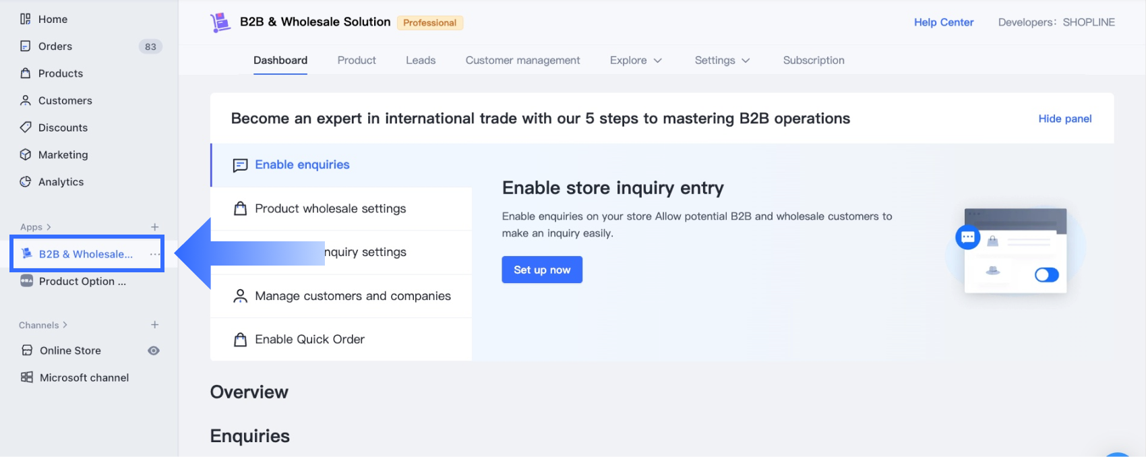Click the Discounts tag icon
The height and width of the screenshot is (457, 1146).
[x=26, y=127]
